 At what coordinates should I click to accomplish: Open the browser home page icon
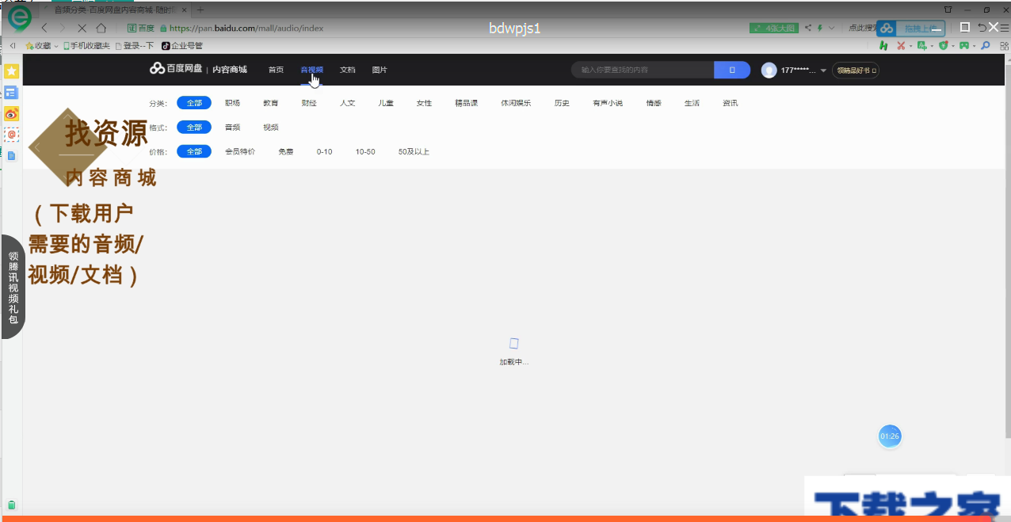[101, 28]
